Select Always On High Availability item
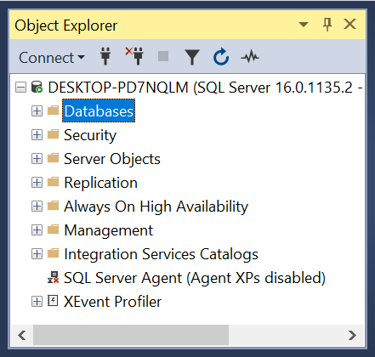This screenshot has height=357, width=375. coord(156,207)
